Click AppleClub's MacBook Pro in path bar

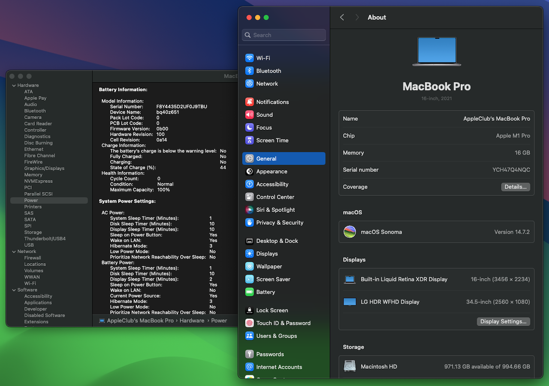(140, 320)
